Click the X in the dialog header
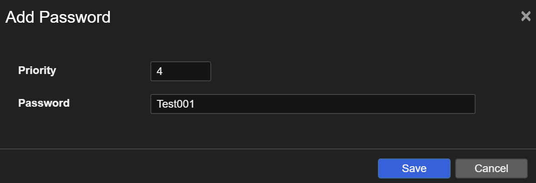This screenshot has height=183, width=536. 526,17
